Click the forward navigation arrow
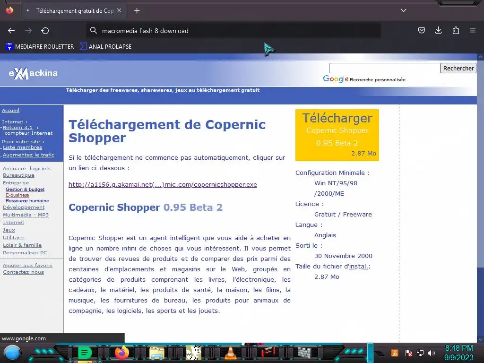 (28, 31)
